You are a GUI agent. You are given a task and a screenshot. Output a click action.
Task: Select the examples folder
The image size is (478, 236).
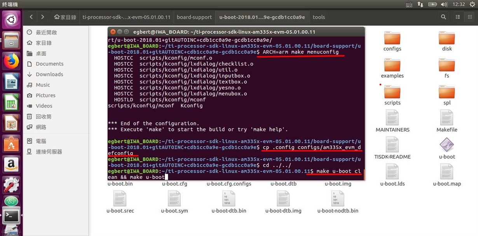tap(392, 68)
